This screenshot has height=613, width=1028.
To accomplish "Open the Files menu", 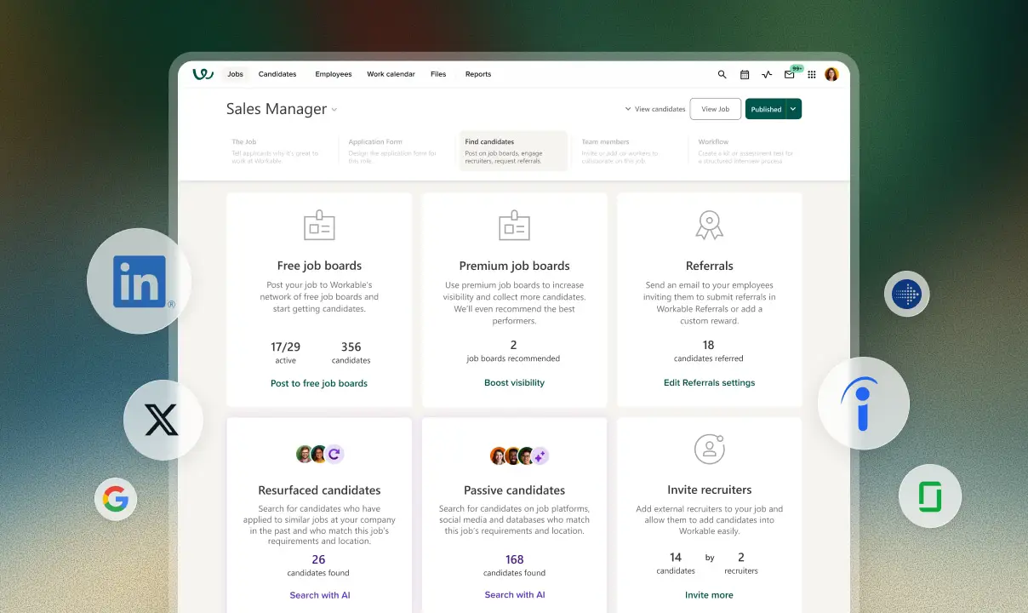I will 438,74.
